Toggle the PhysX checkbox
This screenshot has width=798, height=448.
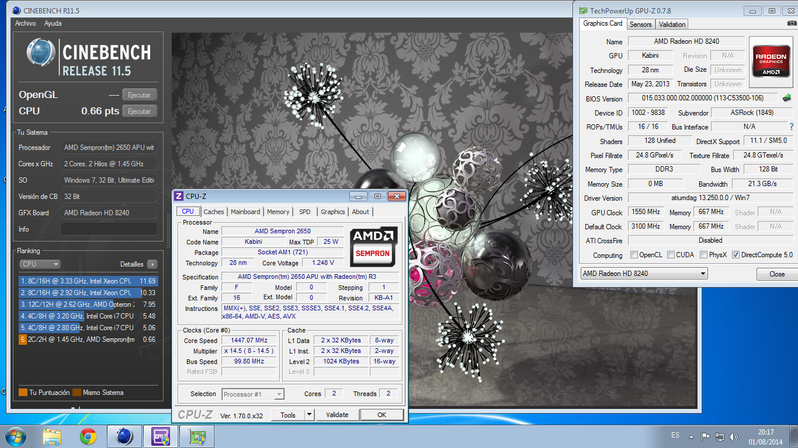703,255
